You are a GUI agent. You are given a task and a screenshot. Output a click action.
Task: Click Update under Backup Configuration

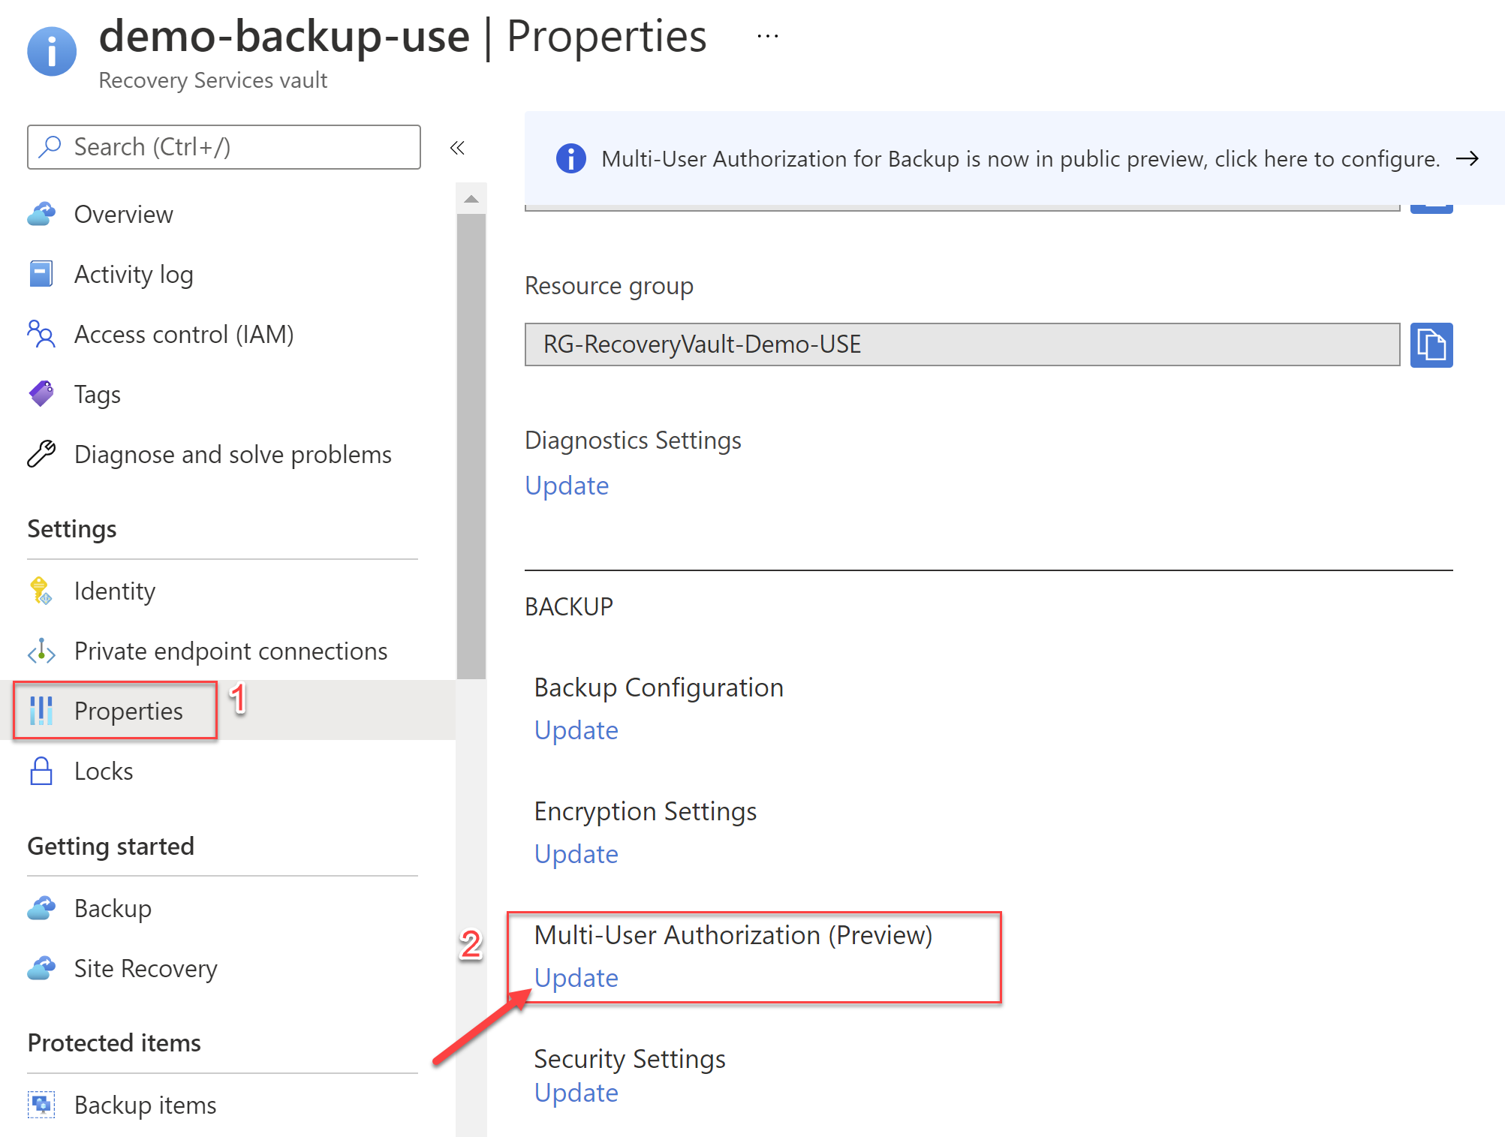click(x=576, y=730)
